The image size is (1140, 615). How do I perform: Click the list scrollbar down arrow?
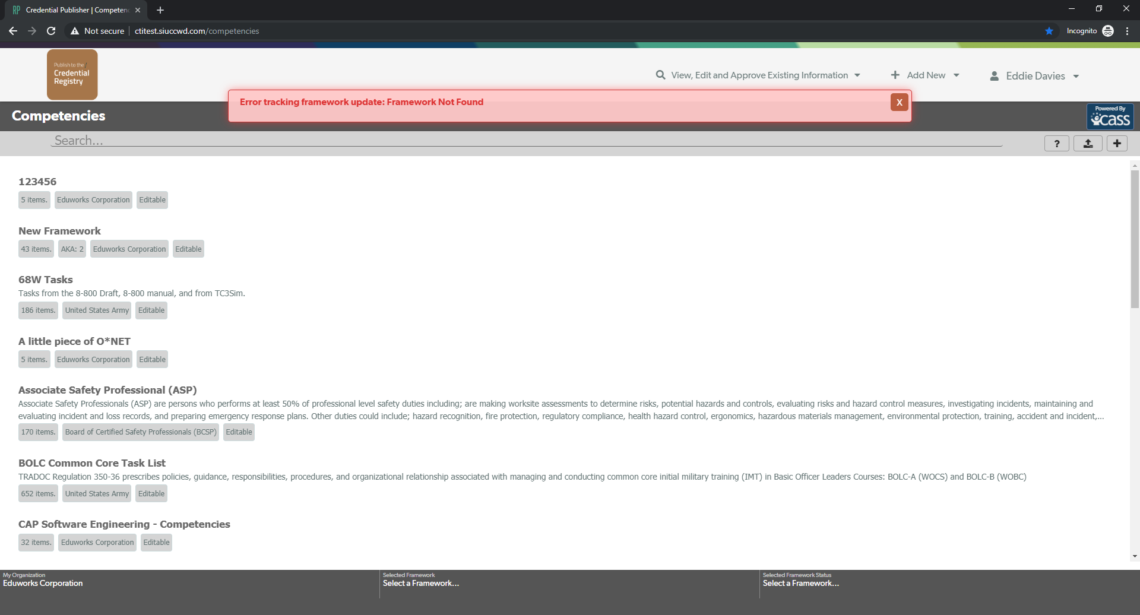(1135, 556)
